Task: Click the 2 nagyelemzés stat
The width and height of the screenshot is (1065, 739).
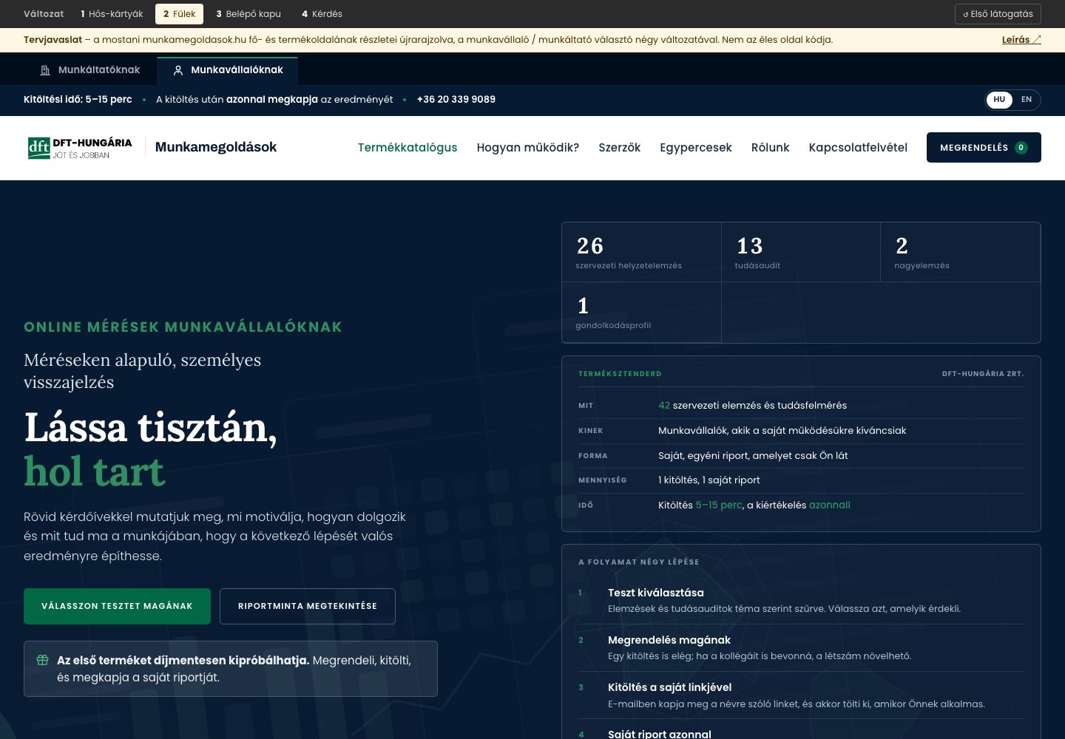Action: pyautogui.click(x=960, y=252)
